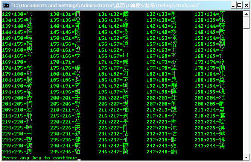The image size is (251, 162).
Task: Click the 247+248 output entry
Action: tap(161, 152)
